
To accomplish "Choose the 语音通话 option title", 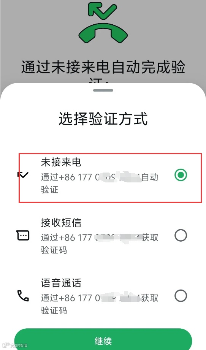I will [x=61, y=283].
